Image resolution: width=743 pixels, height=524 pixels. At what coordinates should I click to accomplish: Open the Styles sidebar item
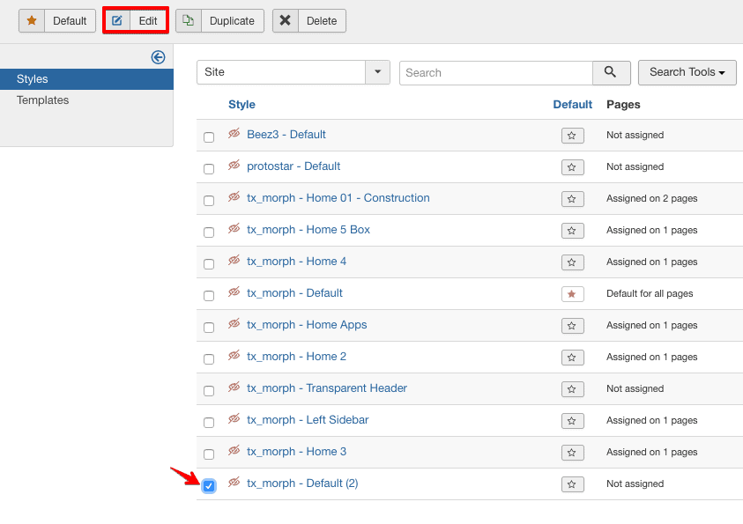(x=86, y=79)
